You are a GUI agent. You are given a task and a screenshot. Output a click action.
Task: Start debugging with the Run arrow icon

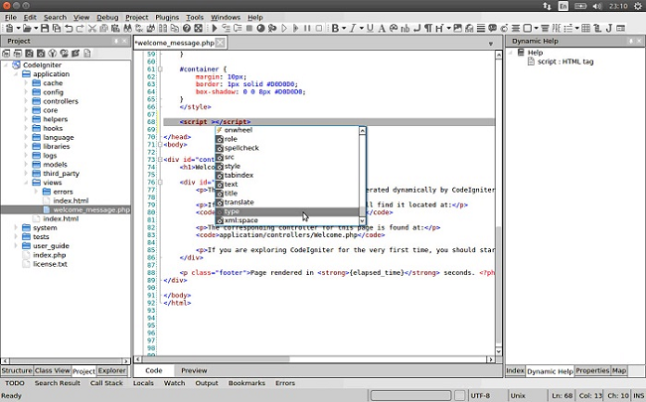click(x=215, y=29)
